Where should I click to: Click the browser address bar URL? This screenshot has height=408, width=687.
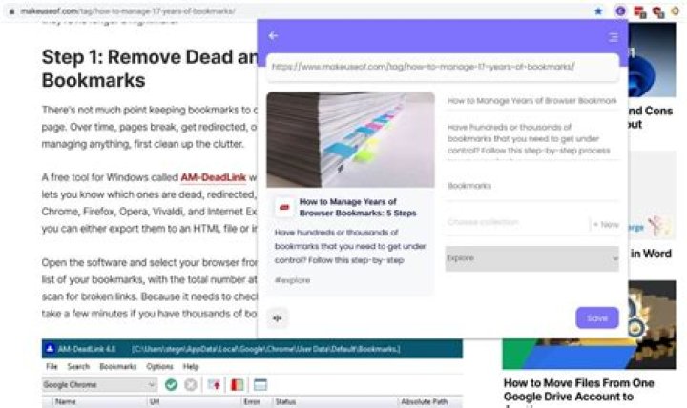click(128, 11)
